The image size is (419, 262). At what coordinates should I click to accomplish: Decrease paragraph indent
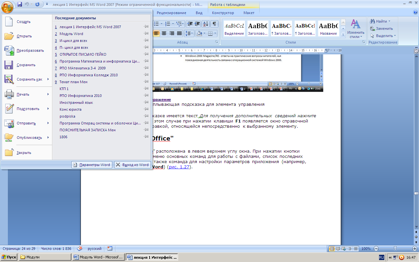pyautogui.click(x=190, y=24)
